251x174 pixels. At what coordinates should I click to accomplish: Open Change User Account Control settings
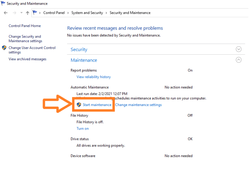point(32,50)
